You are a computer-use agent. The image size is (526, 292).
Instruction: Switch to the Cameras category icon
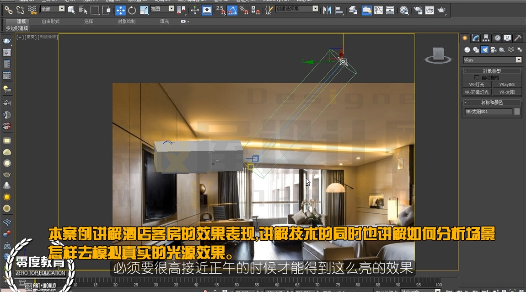point(494,50)
